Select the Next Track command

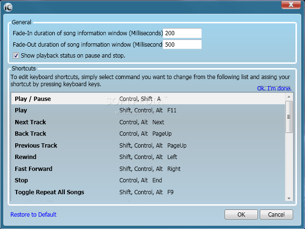pos(148,122)
